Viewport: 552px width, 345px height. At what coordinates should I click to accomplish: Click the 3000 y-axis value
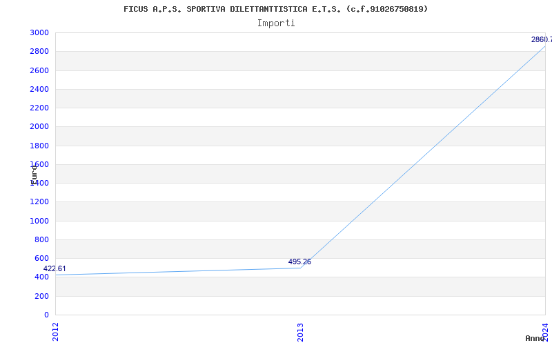coord(39,32)
